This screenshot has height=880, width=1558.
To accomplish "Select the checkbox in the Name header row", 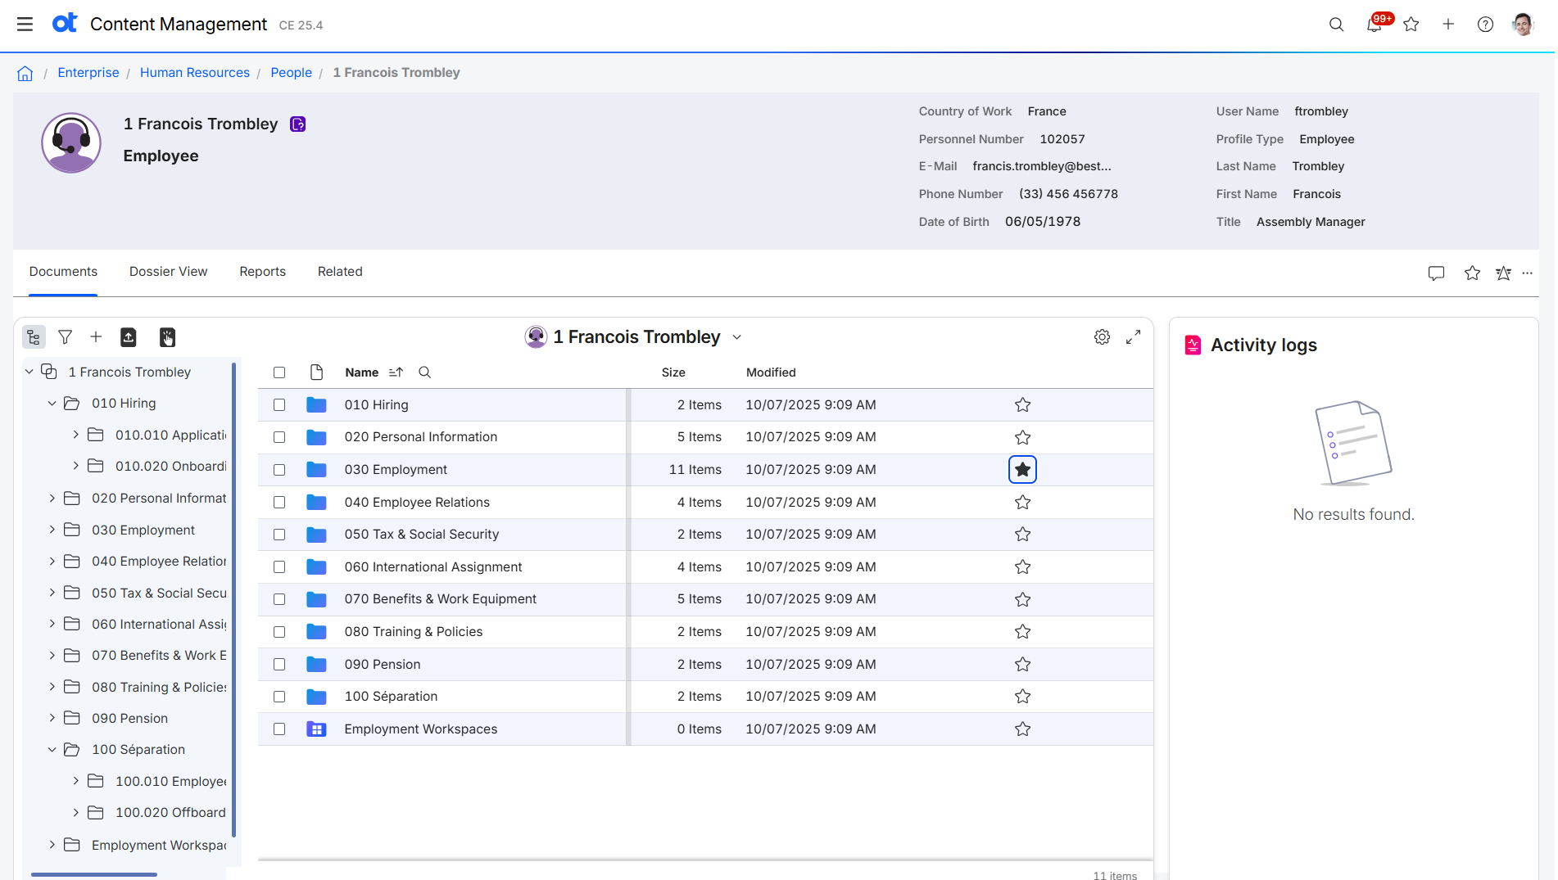I will 279,372.
